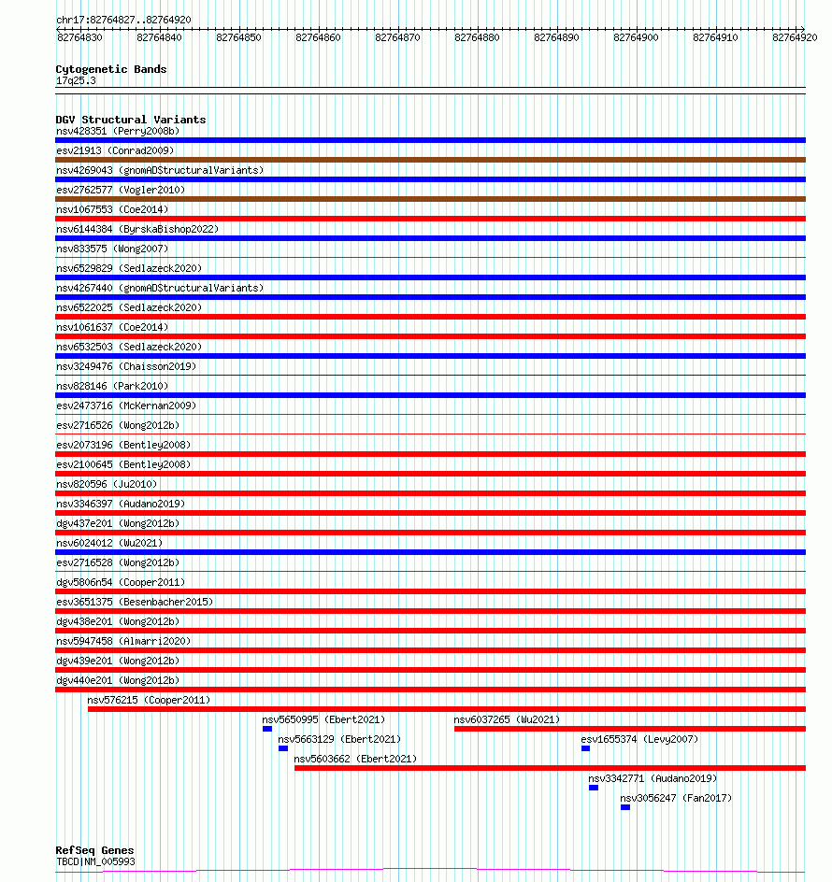Open dgv440e201 (Wong2012b) variant
832x882 pixels.
point(118,680)
